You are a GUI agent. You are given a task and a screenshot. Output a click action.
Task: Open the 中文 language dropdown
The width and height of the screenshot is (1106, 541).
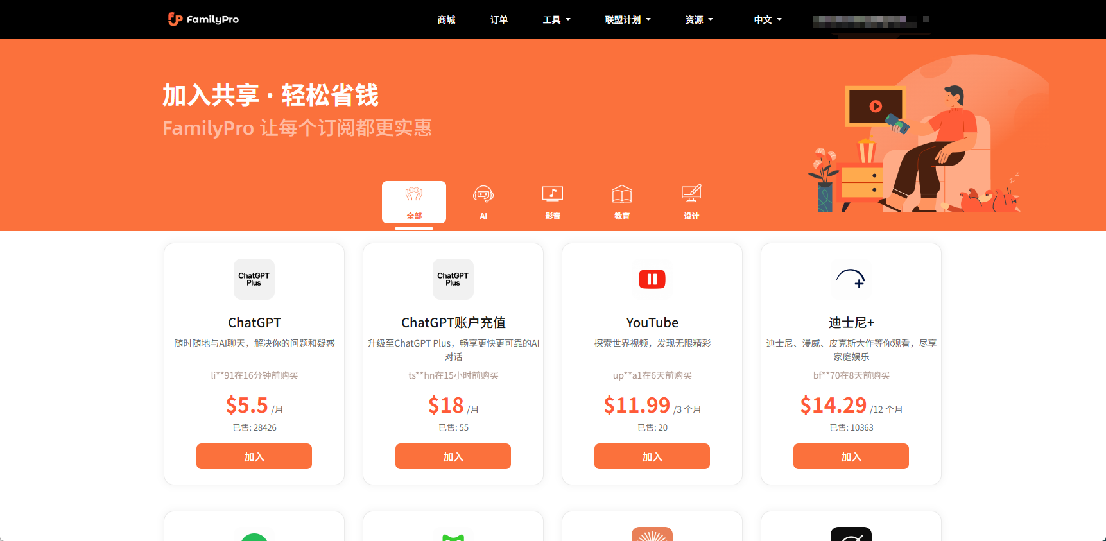pyautogui.click(x=768, y=20)
